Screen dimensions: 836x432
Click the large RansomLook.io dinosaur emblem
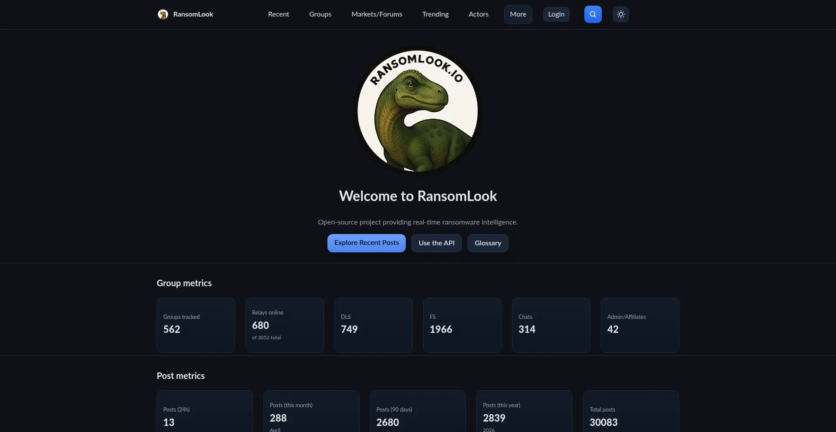[x=418, y=111]
